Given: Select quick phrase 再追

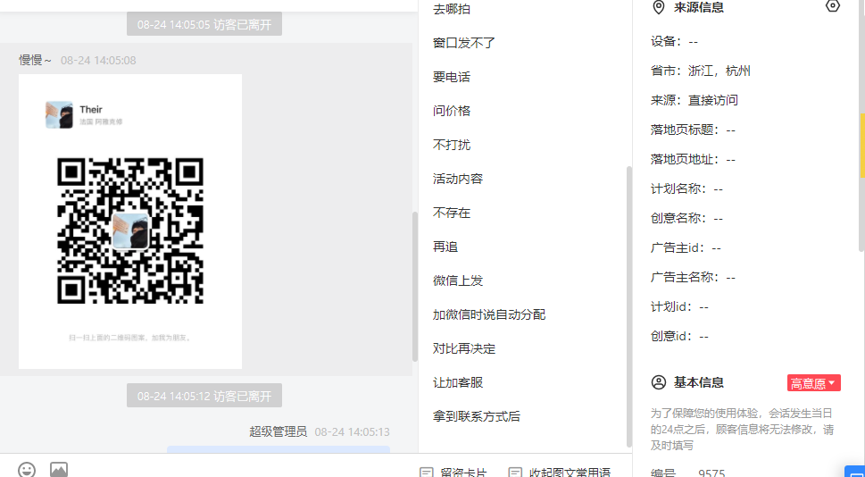Looking at the screenshot, I should coord(445,247).
